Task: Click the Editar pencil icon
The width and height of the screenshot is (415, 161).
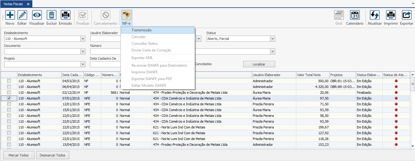Action: tap(22, 15)
